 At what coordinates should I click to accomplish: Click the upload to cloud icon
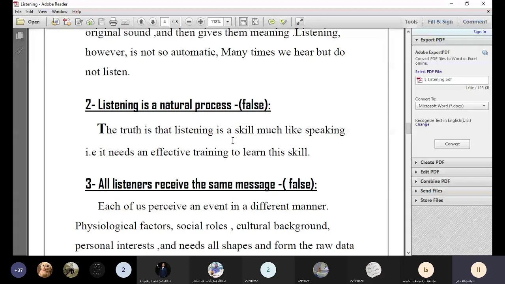point(90,22)
